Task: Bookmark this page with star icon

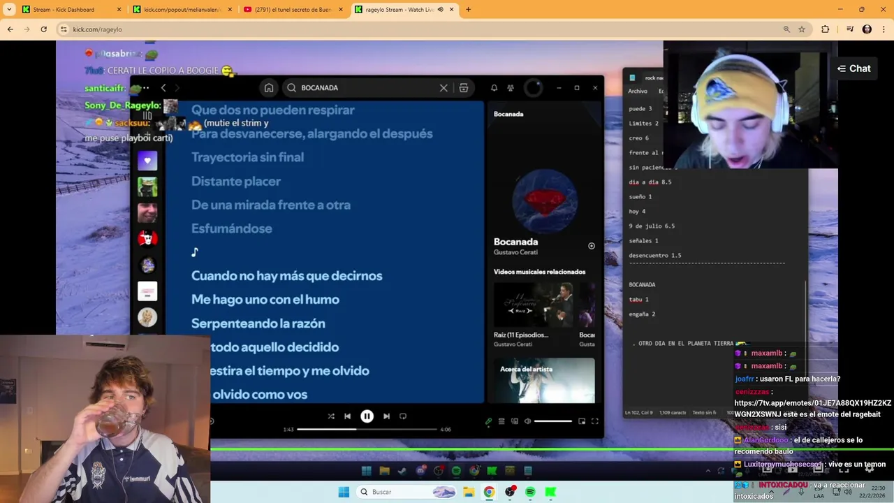Action: coord(802,29)
